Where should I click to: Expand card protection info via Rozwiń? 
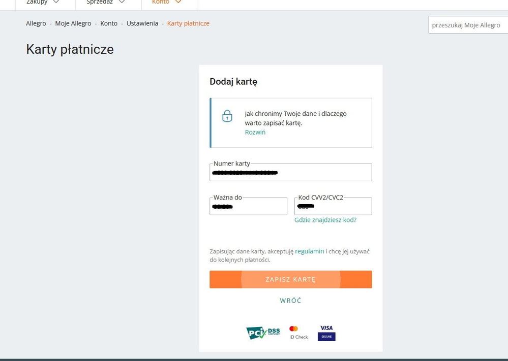(x=255, y=133)
